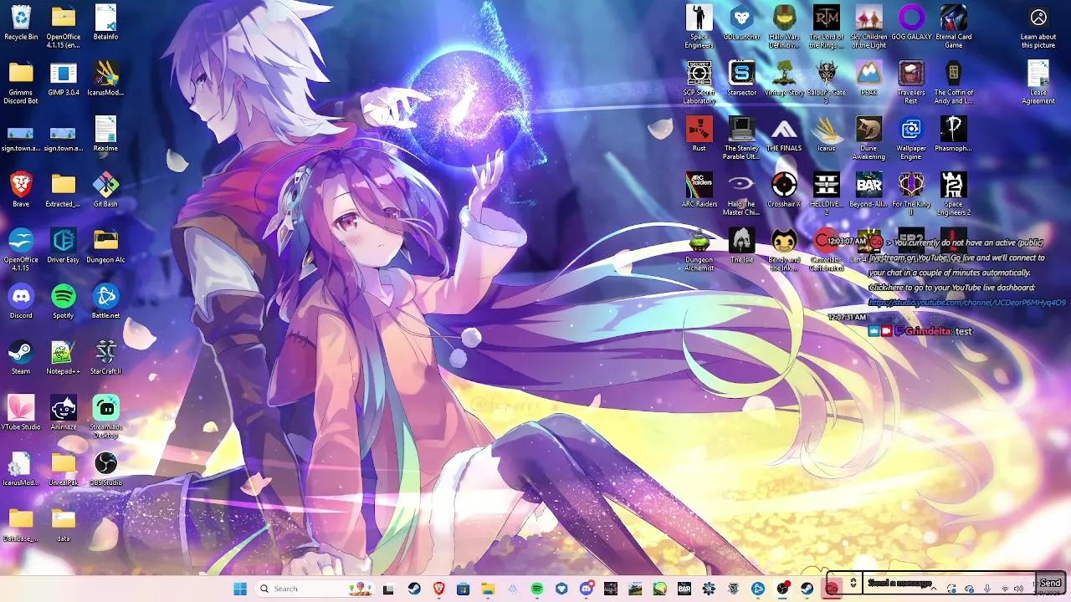Launch Space Engineers 2 from the desktop
Image resolution: width=1071 pixels, height=602 pixels.
click(x=953, y=194)
